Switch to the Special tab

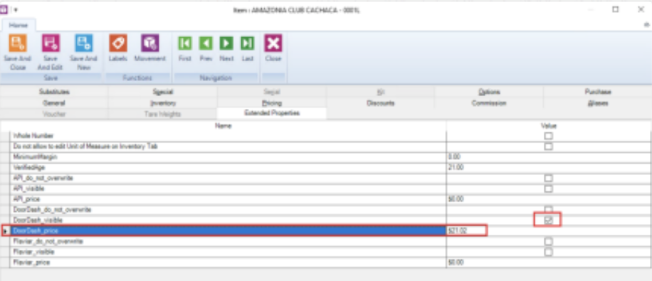point(162,92)
